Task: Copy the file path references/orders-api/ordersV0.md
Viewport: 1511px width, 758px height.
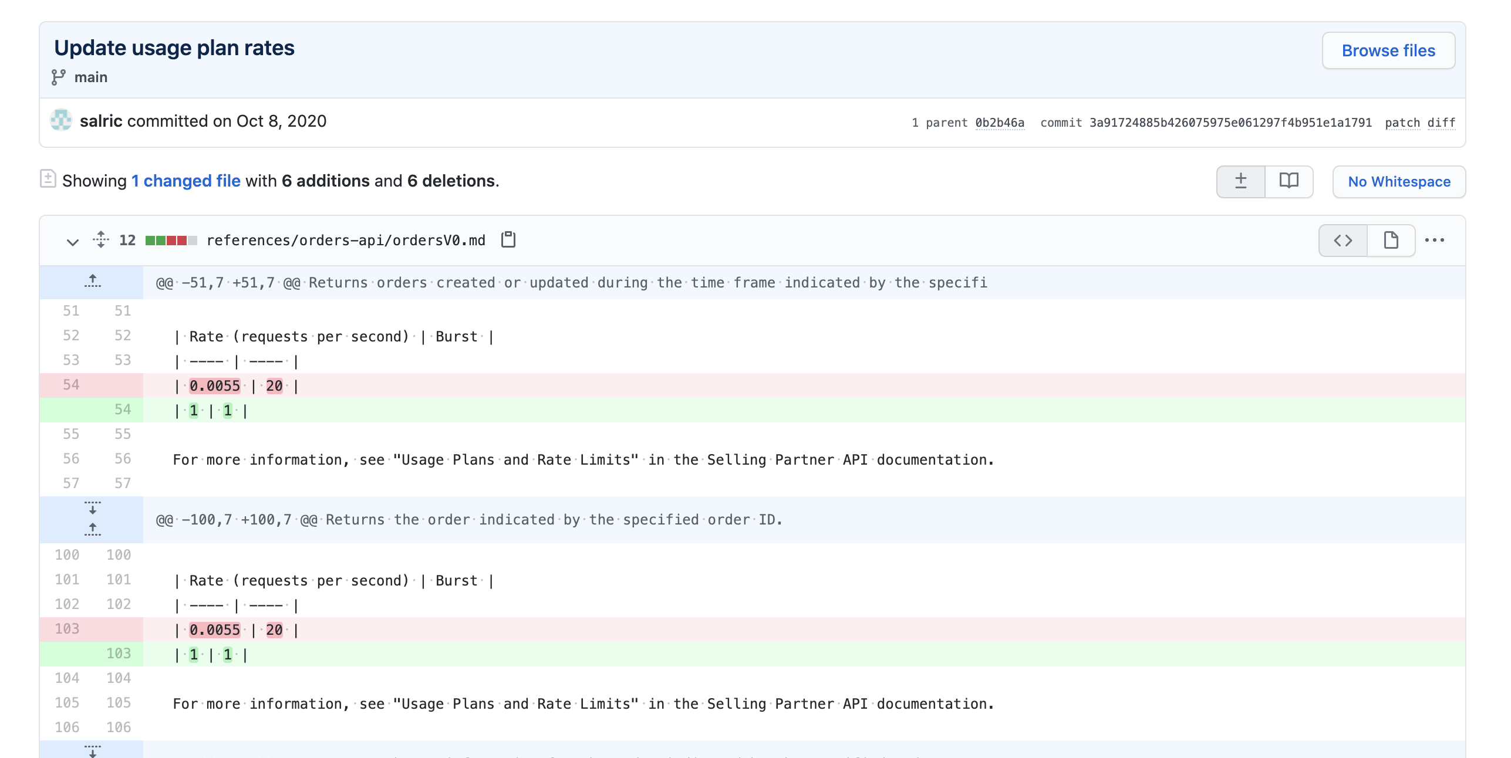Action: point(508,240)
